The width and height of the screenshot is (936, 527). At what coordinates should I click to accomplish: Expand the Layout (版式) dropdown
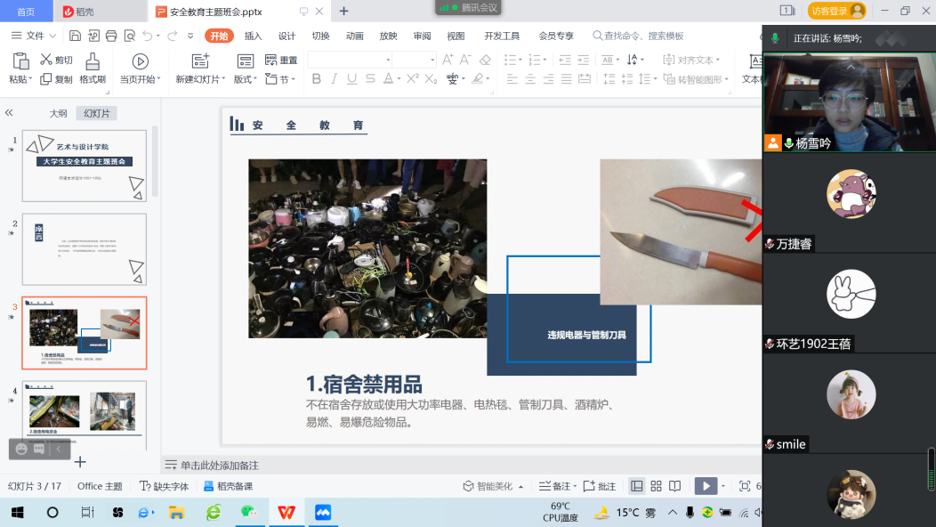pos(245,79)
